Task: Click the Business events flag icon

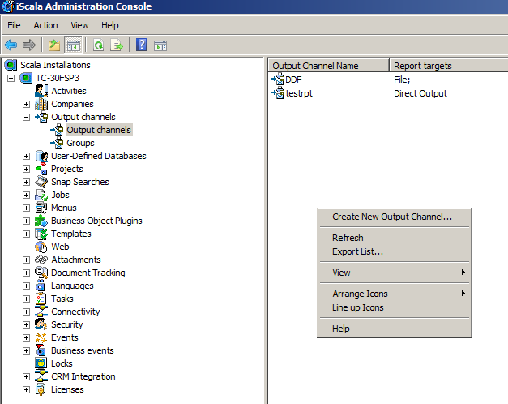Action: (x=41, y=350)
